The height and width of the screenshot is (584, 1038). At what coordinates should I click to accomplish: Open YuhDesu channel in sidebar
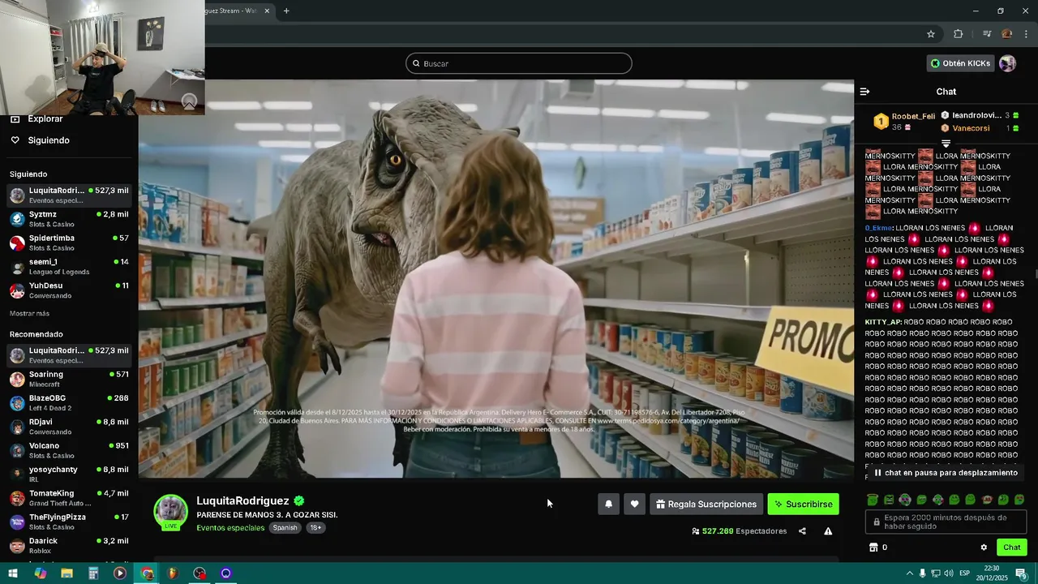click(x=69, y=290)
